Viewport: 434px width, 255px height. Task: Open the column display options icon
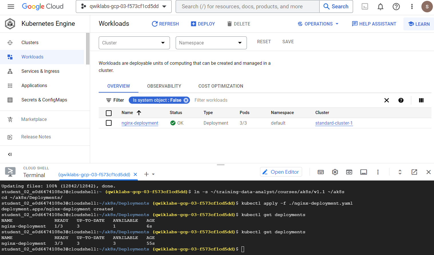pos(421,100)
